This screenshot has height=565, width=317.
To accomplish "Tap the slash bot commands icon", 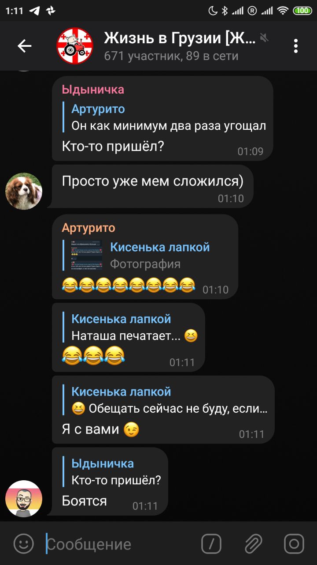I will click(211, 544).
